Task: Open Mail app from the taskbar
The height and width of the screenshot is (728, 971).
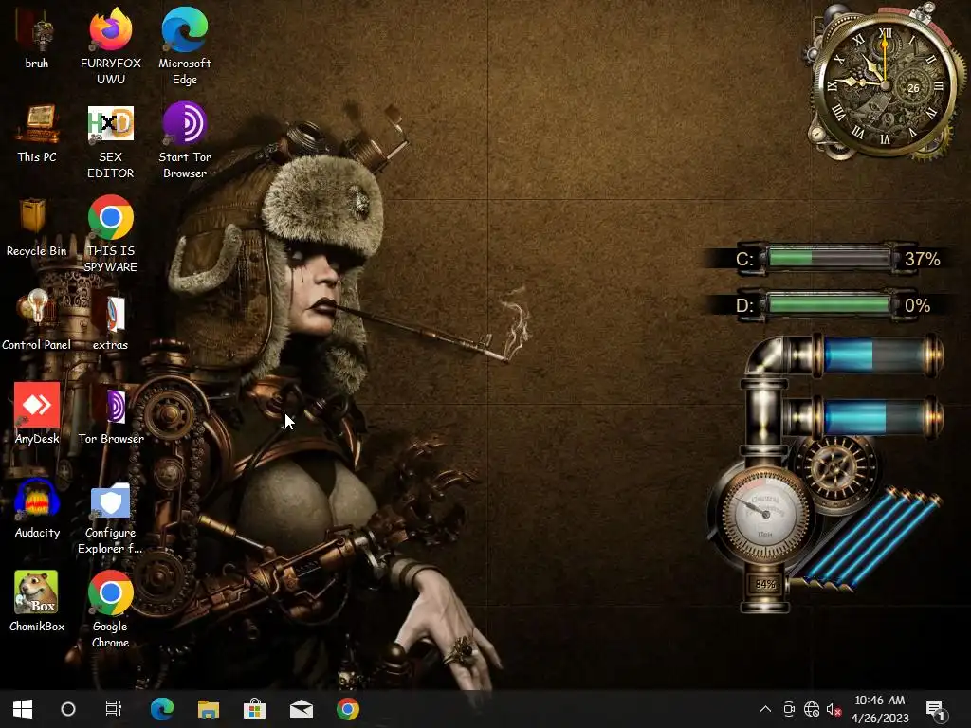Action: pyautogui.click(x=302, y=709)
